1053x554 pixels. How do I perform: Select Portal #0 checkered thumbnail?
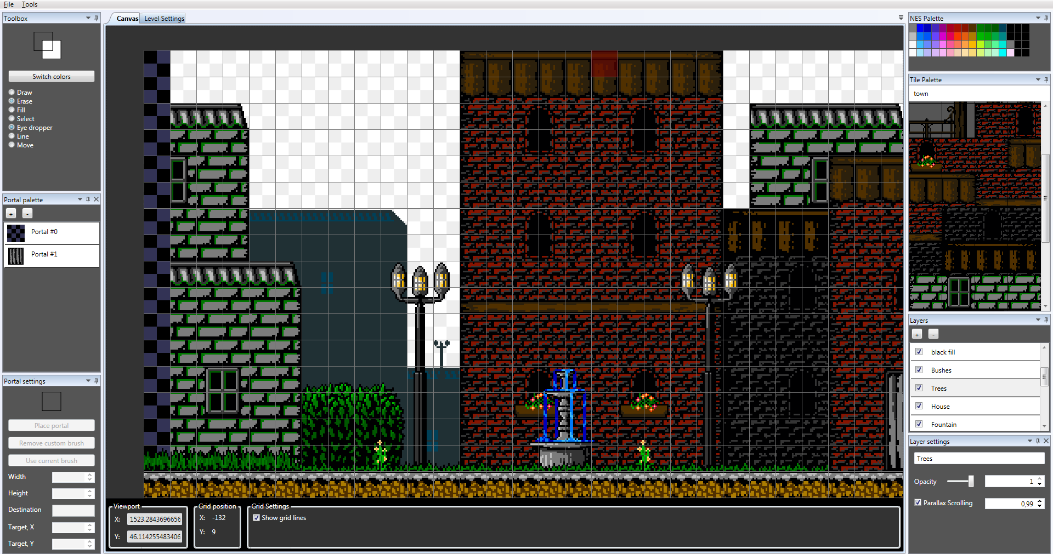[16, 233]
